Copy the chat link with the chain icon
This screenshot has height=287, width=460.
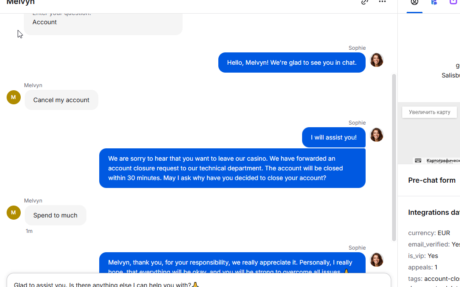(x=365, y=2)
